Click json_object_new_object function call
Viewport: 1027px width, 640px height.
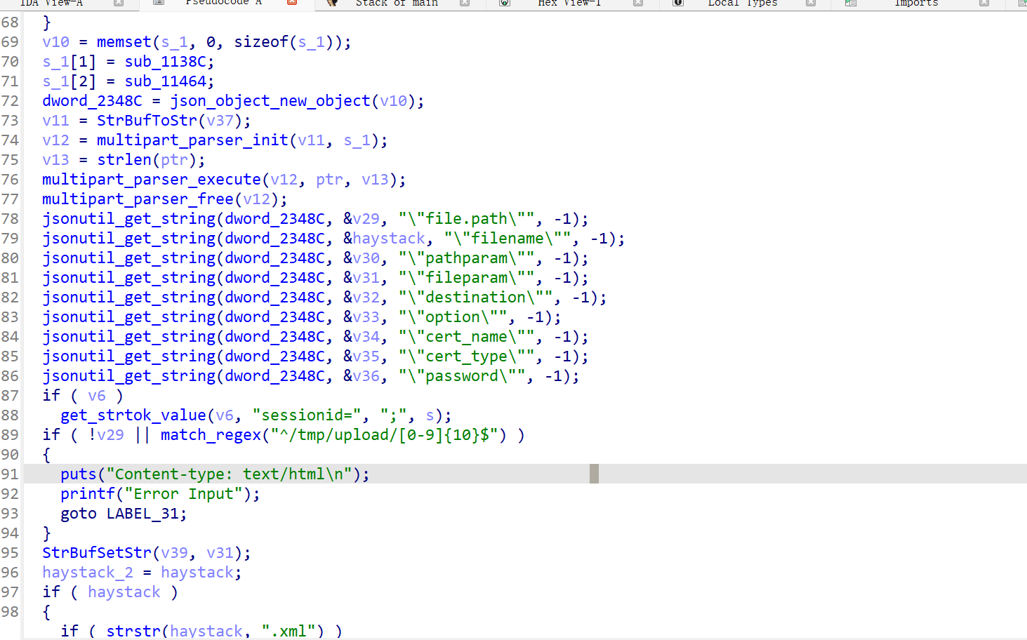point(270,101)
